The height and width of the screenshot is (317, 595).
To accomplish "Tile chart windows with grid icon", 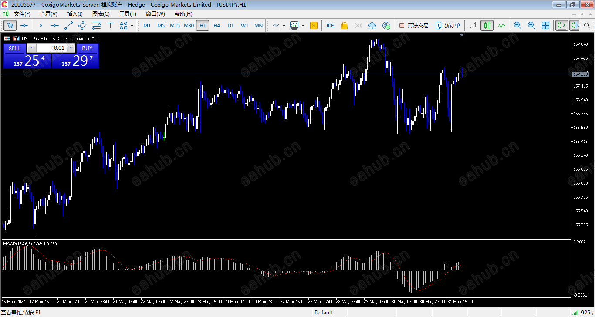I will coord(545,25).
